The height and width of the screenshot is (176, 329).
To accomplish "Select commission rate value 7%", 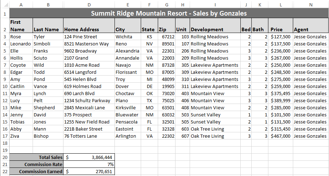I will click(89, 164).
